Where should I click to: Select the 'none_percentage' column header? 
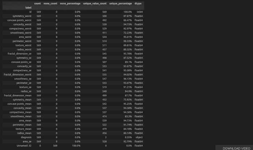click(x=70, y=3)
